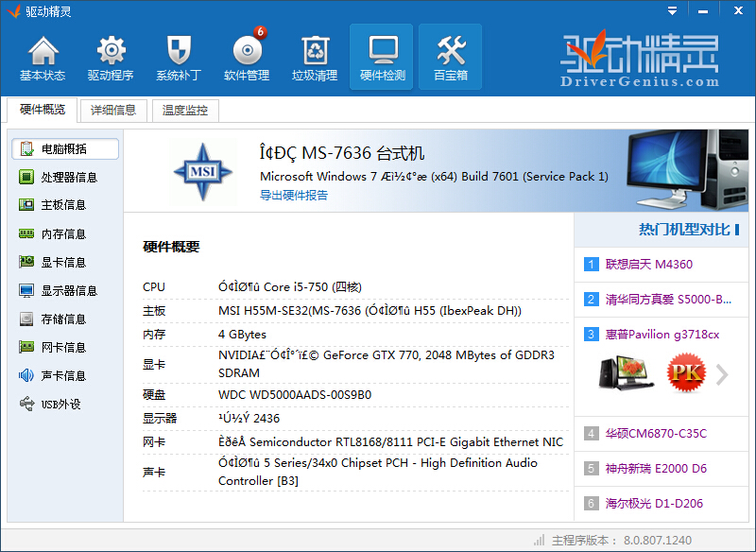Viewport: 756px width, 552px height.
Task: Open the 垃圾清理 recycle bin icon
Action: 315,50
